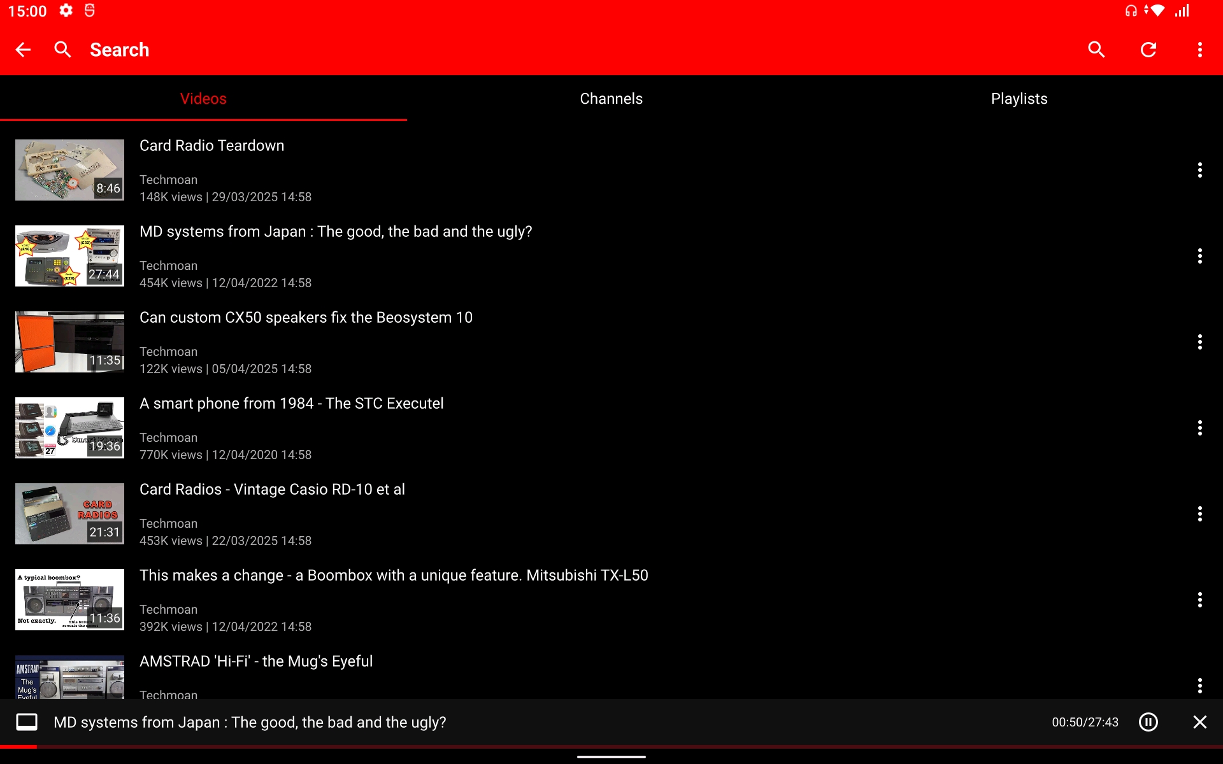
Task: Tap the 15:00 clock in status bar
Action: pyautogui.click(x=27, y=11)
